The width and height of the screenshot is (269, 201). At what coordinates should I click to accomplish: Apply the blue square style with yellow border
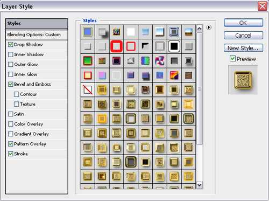[x=88, y=32]
